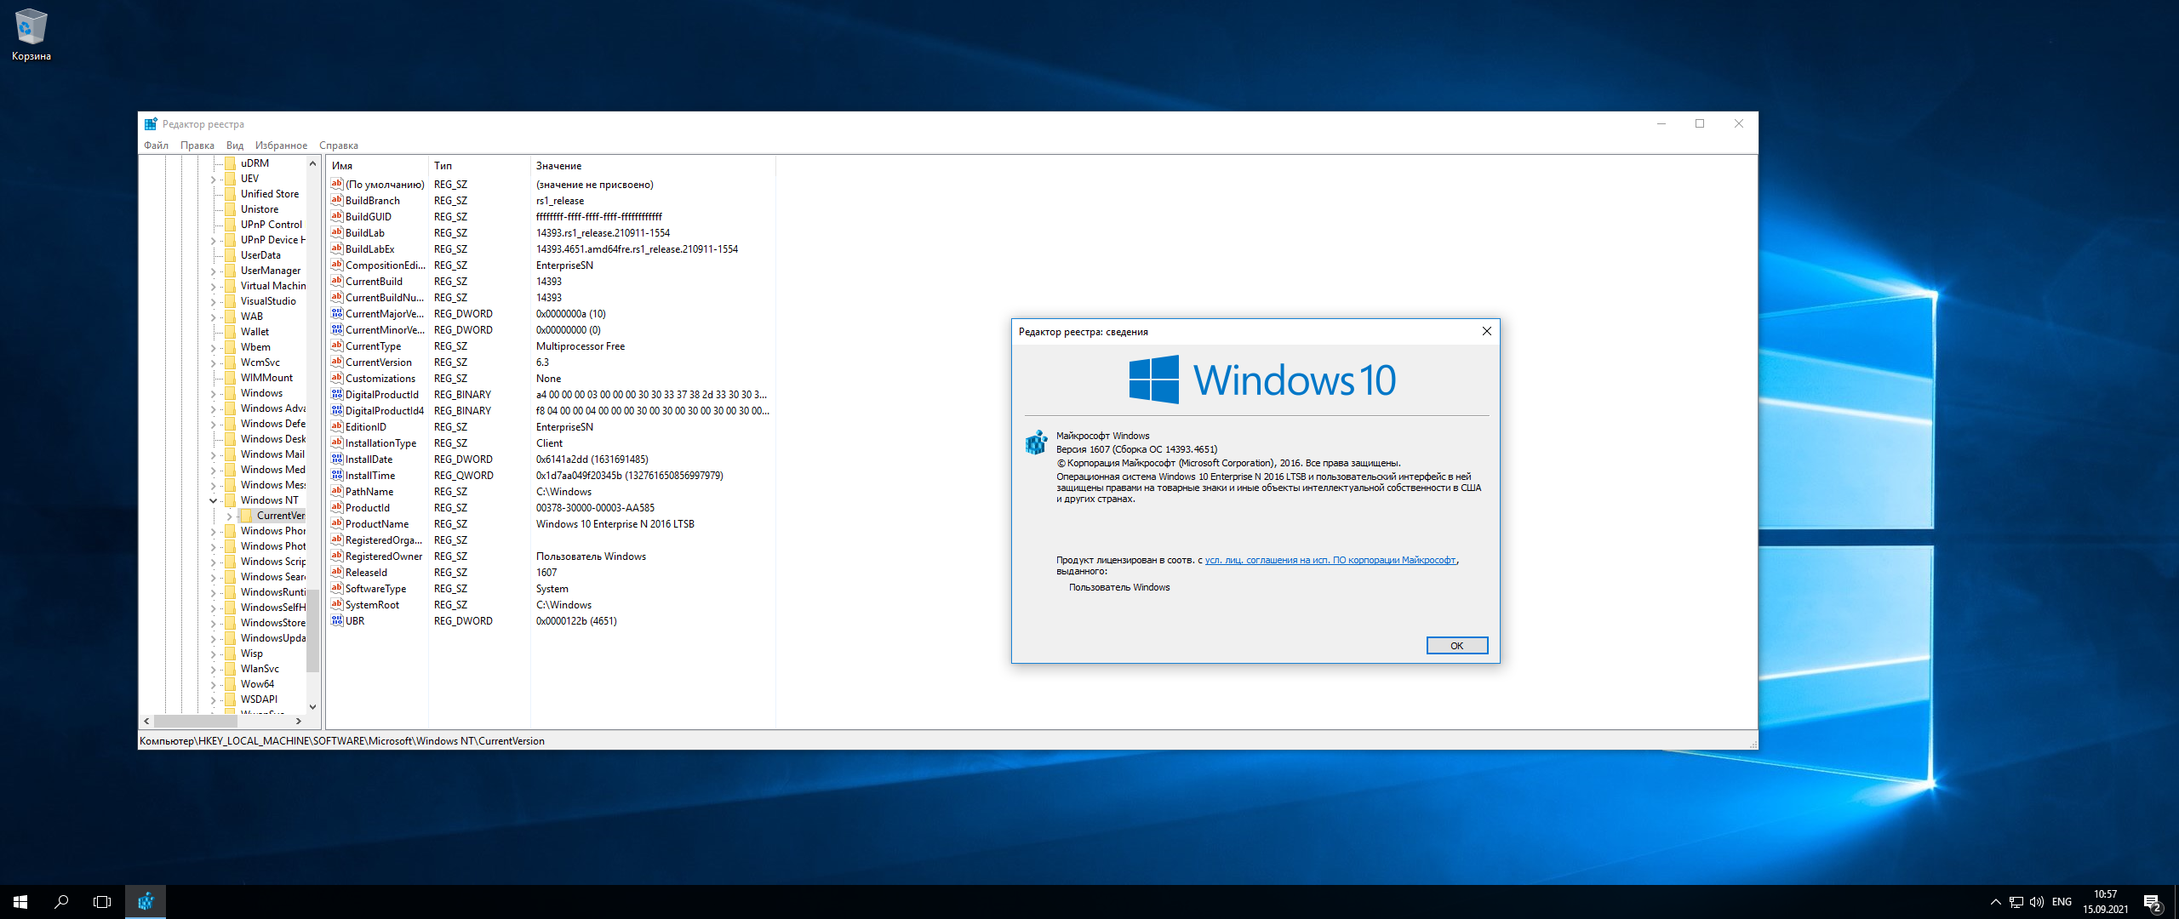Screen dimensions: 2179x919
Task: Open the Вид menu
Action: (x=235, y=146)
